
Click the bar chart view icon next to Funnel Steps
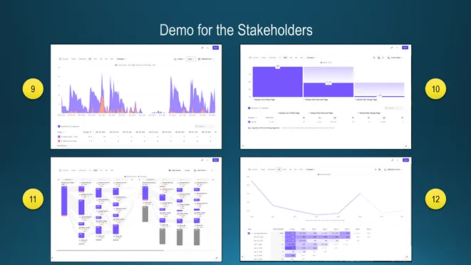pyautogui.click(x=379, y=58)
